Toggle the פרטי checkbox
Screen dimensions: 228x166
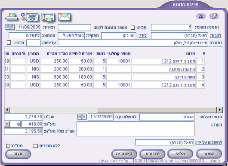pos(9,43)
